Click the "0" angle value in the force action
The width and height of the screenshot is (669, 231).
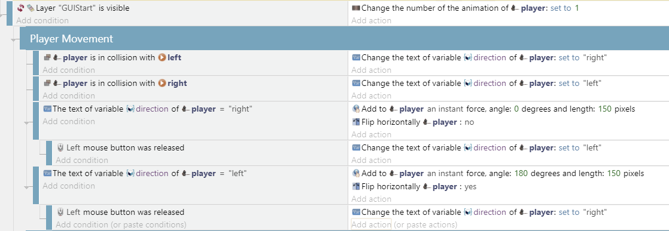(x=516, y=109)
